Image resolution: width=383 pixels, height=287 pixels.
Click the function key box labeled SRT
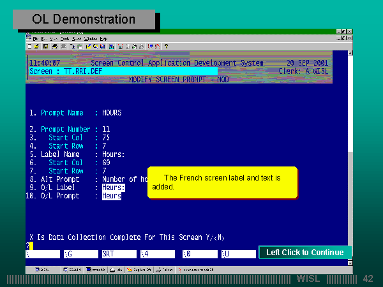[118, 253]
